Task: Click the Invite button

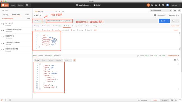Action: tap(97, 5)
